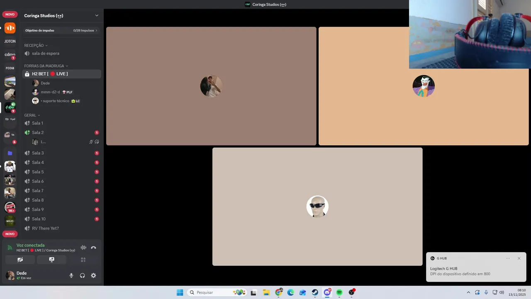The width and height of the screenshot is (531, 299).
Task: Click the top NOVO unread indicator
Action: (10, 15)
